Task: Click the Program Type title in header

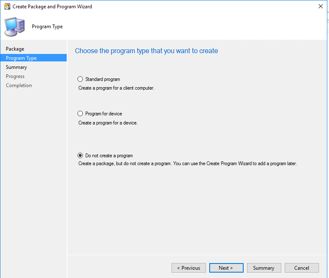Action: [x=47, y=27]
